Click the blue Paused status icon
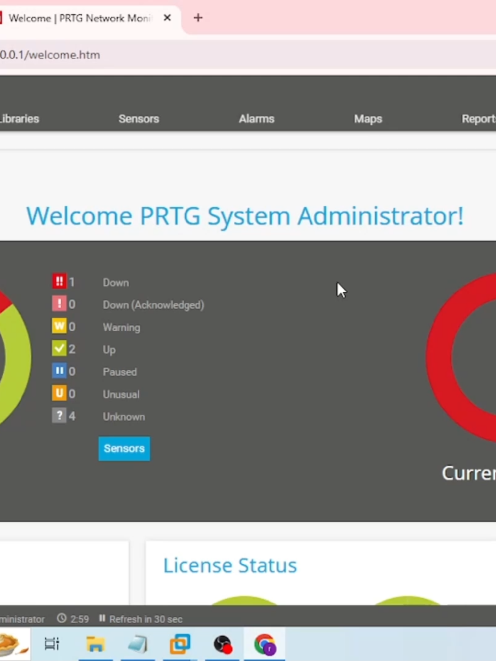This screenshot has height=661, width=496. coord(59,370)
